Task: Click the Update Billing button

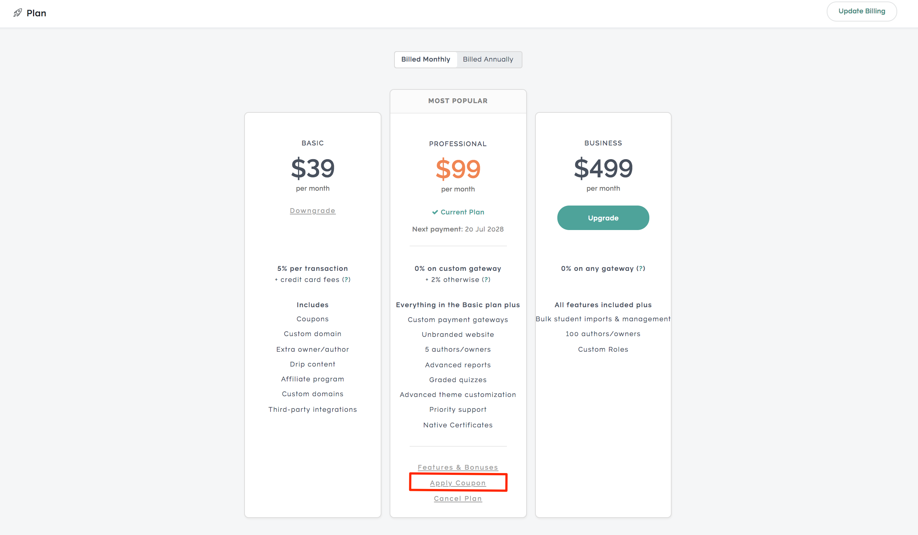Action: point(862,11)
